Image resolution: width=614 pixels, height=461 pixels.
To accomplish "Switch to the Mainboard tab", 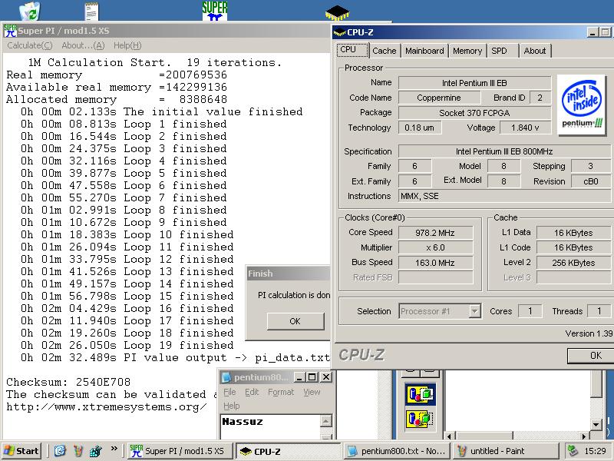I will coord(424,51).
